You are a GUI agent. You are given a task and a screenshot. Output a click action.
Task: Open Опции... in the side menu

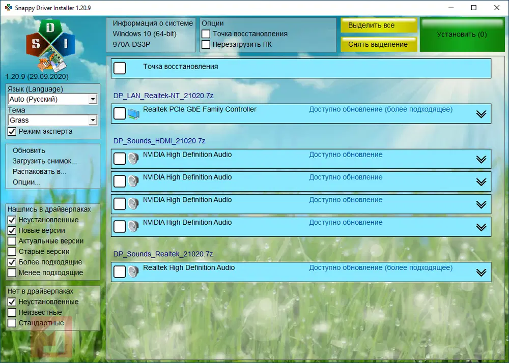[x=26, y=182]
